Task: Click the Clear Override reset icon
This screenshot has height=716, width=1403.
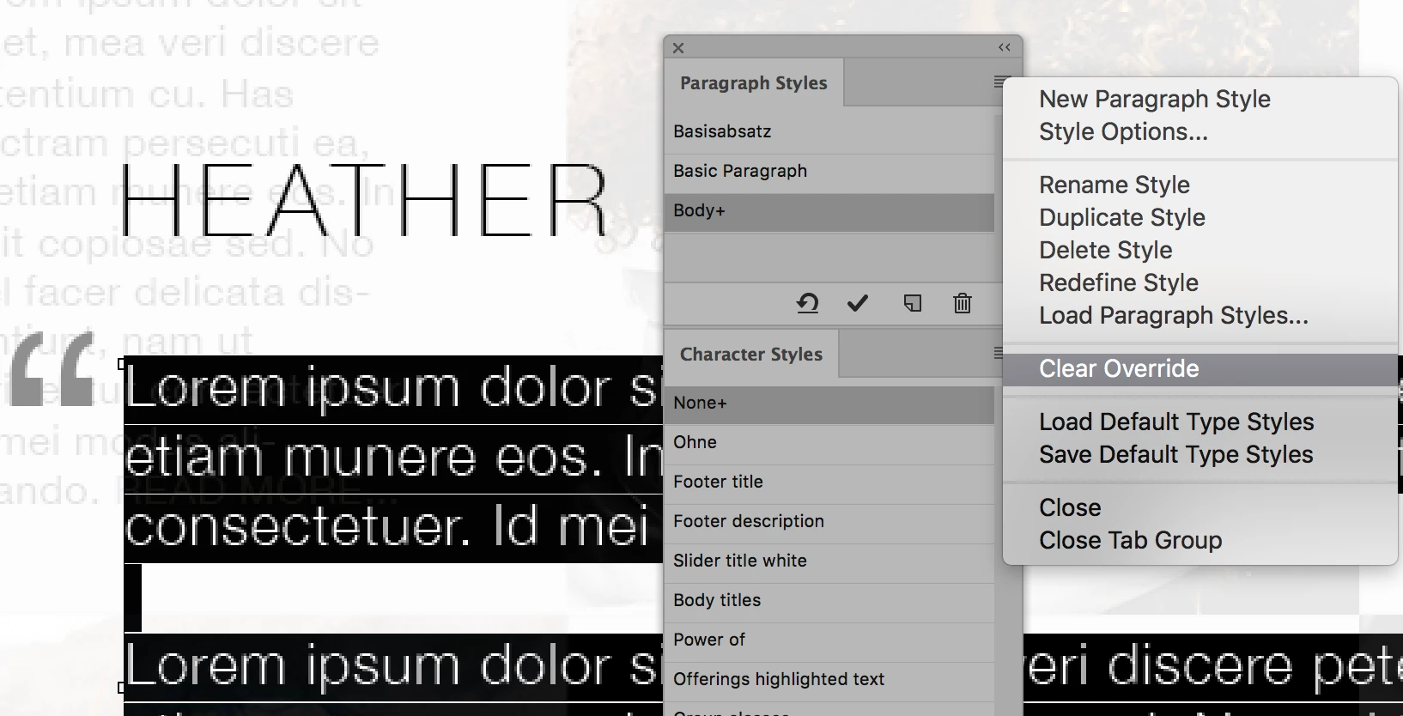Action: coord(807,303)
